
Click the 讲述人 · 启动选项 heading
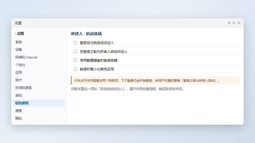tap(86, 34)
